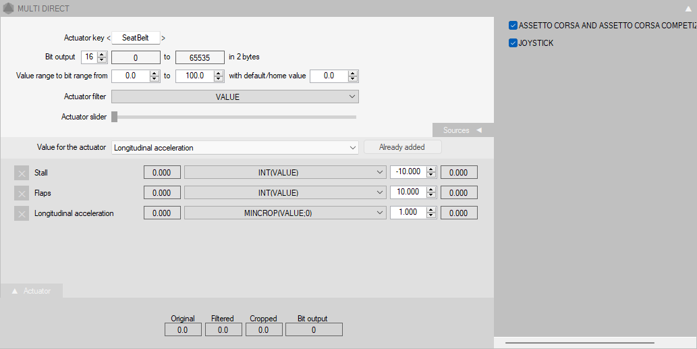The height and width of the screenshot is (349, 697).
Task: Click the Multi Direct cube logo icon
Action: pos(8,9)
